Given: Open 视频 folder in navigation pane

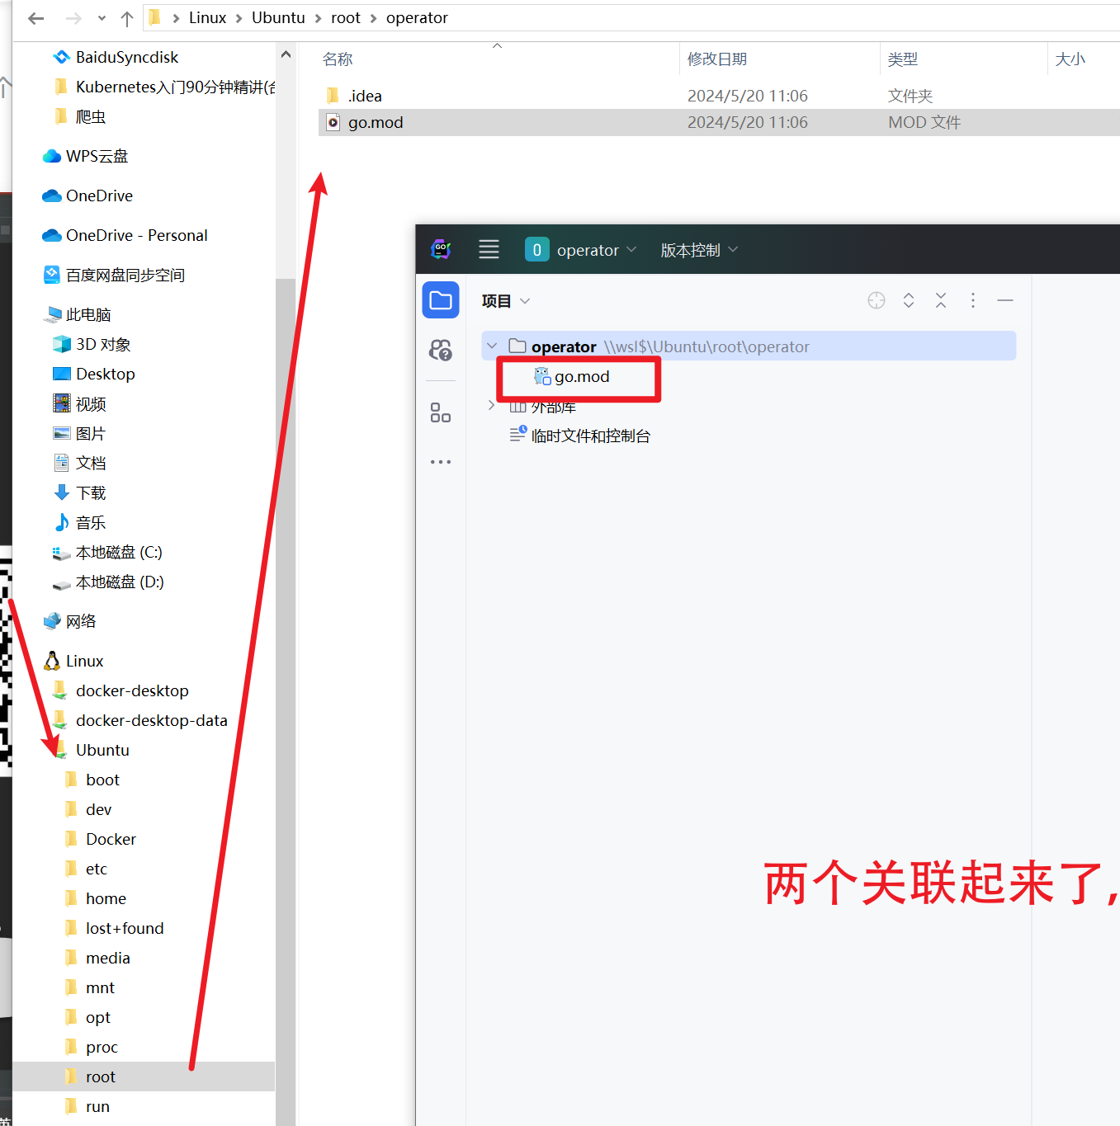Looking at the screenshot, I should point(79,403).
